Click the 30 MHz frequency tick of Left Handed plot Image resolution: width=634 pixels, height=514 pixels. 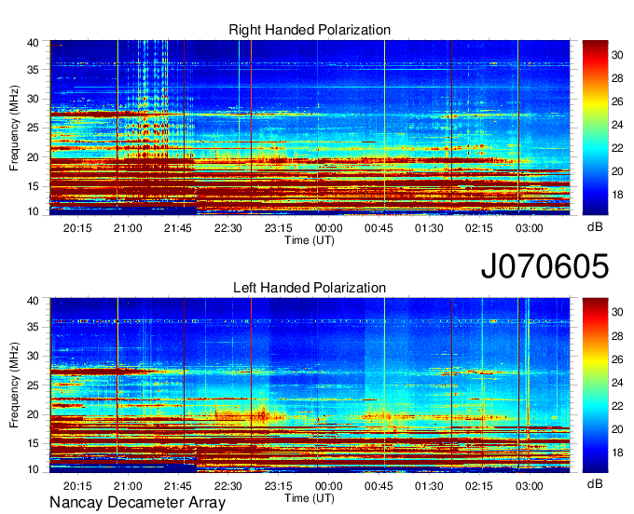pos(34,356)
